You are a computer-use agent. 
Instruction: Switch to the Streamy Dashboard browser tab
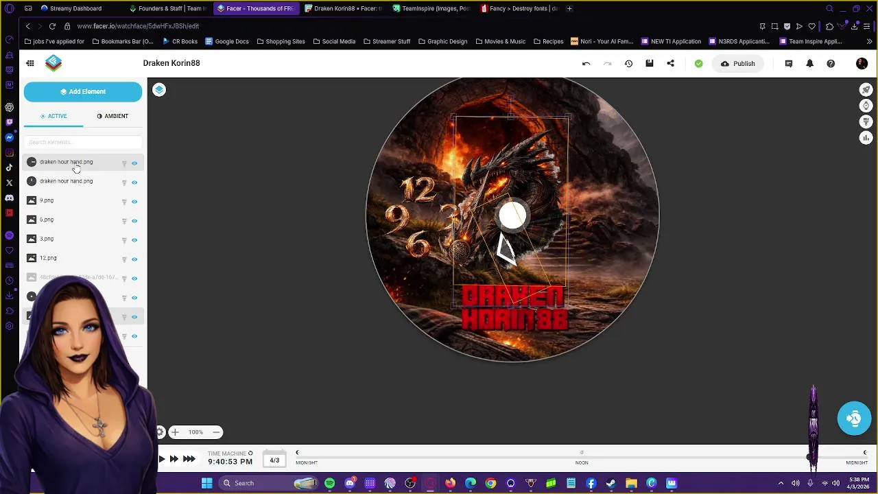click(x=75, y=8)
